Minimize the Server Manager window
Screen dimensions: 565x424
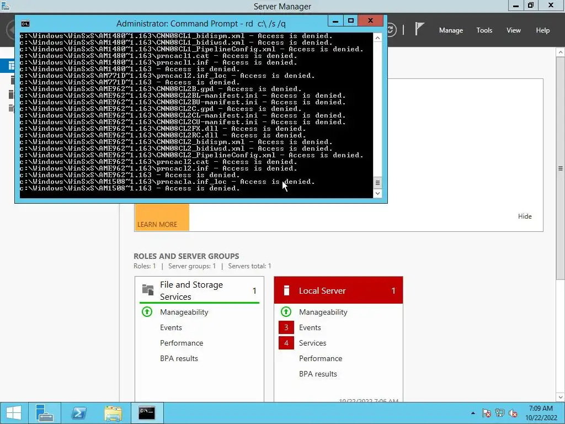click(516, 6)
